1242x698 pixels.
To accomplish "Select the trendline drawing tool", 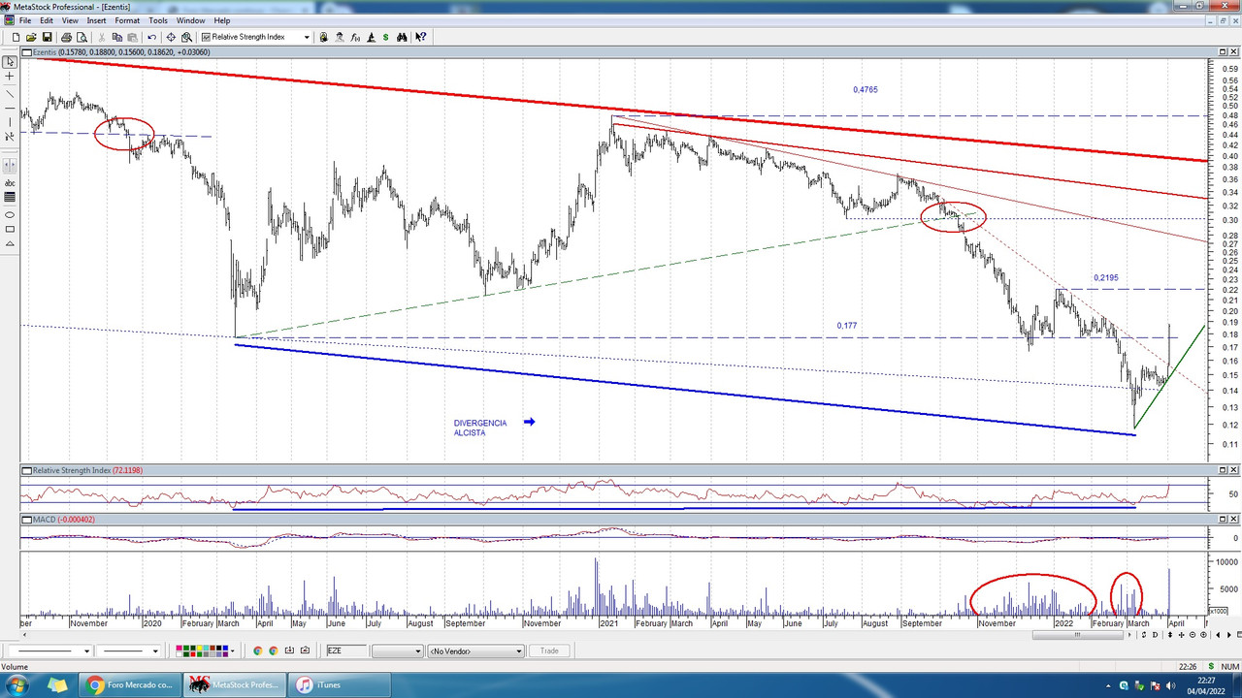I will [x=10, y=94].
